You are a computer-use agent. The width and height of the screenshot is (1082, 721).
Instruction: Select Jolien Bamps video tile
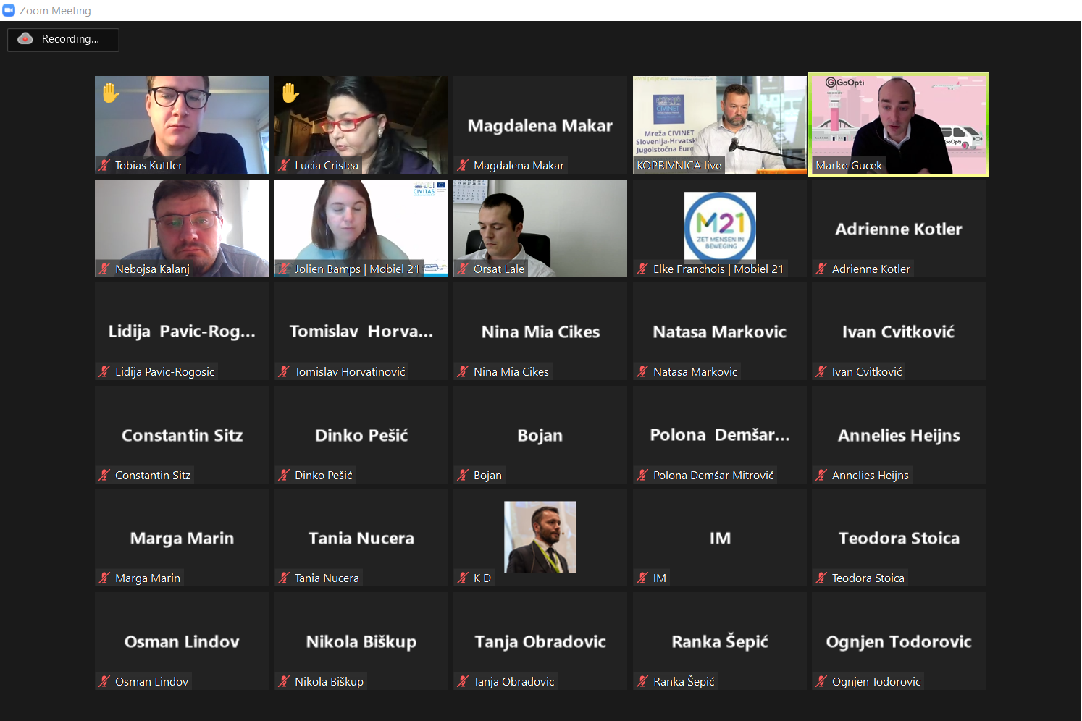[361, 228]
